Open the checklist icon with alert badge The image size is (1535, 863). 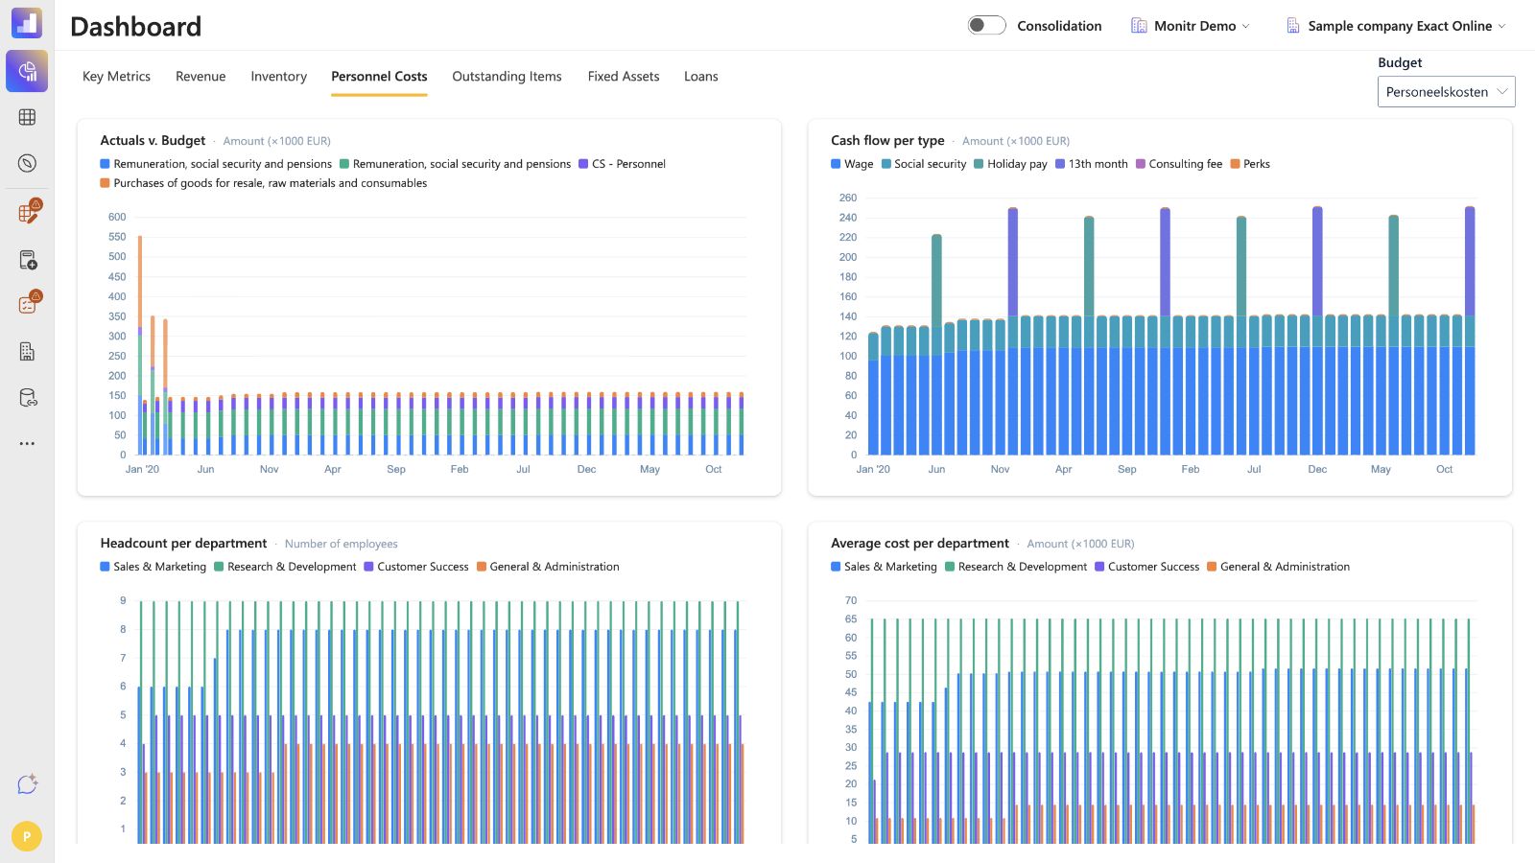pos(28,304)
